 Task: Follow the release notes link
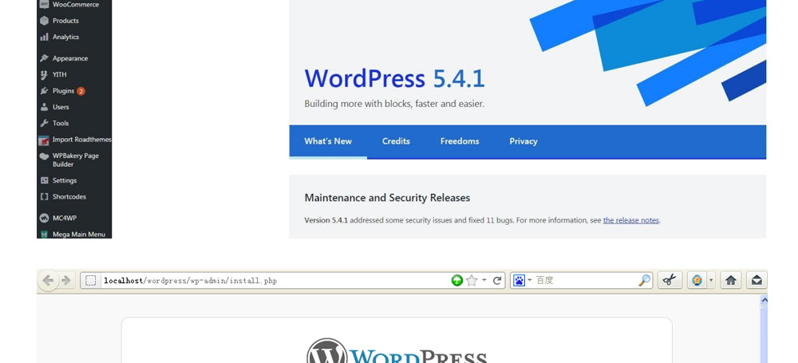pyautogui.click(x=630, y=220)
